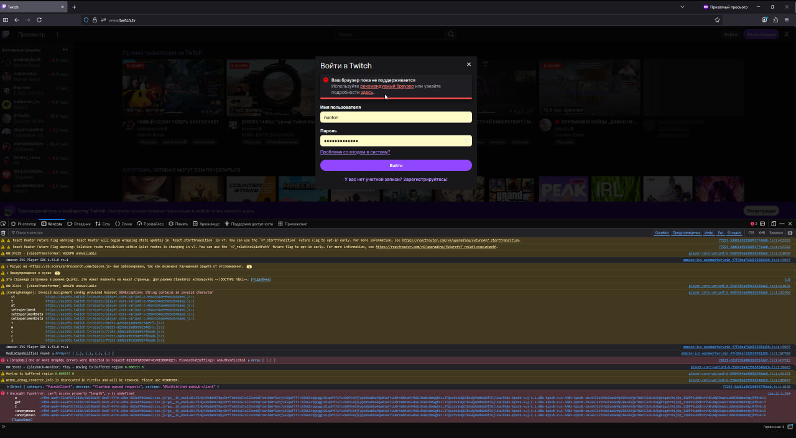Open the DevTools three-dot options menu
The image size is (796, 438).
tap(782, 224)
